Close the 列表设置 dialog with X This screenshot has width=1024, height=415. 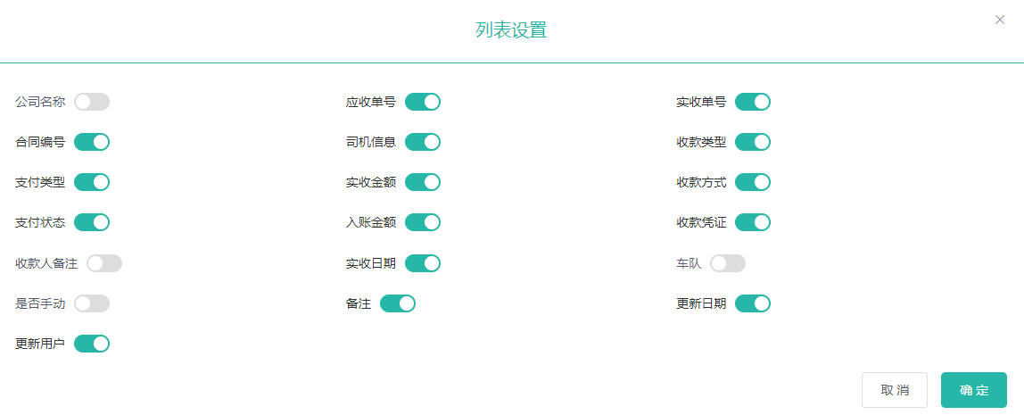tap(1000, 20)
